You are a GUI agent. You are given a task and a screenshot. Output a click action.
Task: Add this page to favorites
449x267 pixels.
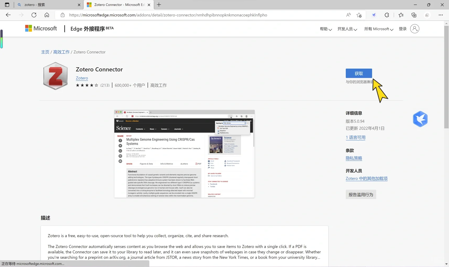(359, 15)
